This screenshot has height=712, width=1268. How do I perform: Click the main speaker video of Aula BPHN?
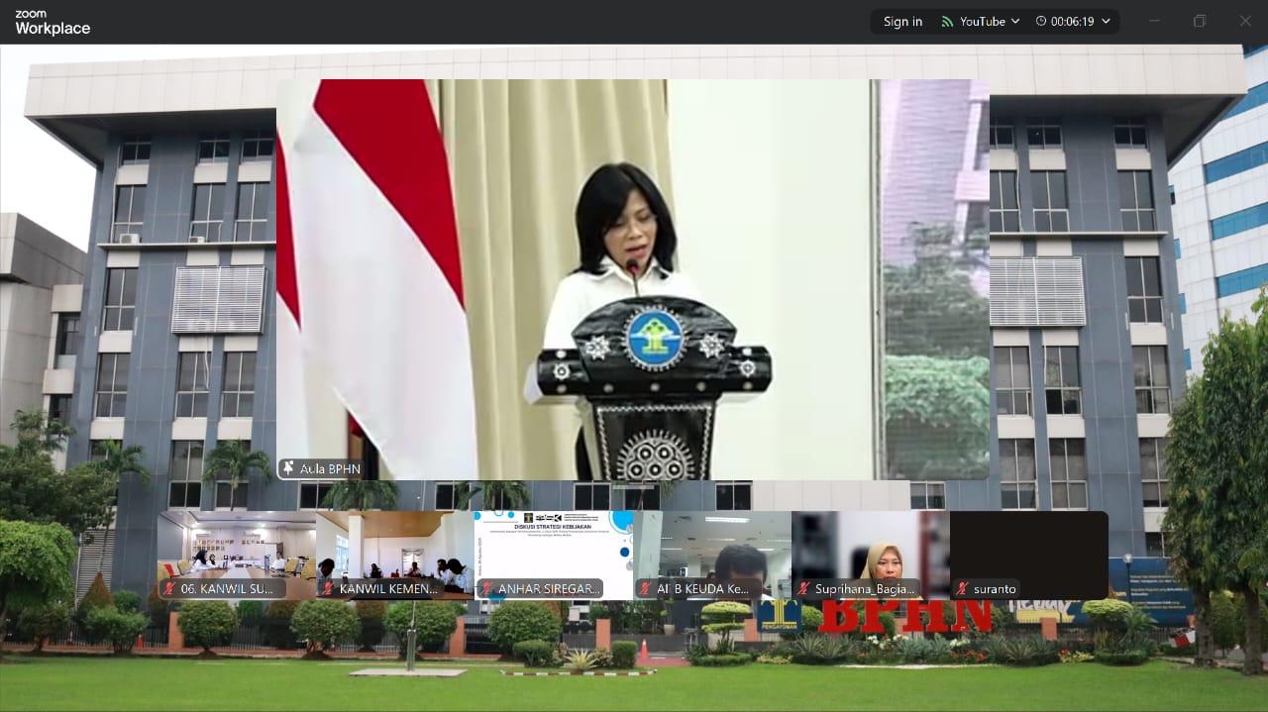tap(632, 277)
